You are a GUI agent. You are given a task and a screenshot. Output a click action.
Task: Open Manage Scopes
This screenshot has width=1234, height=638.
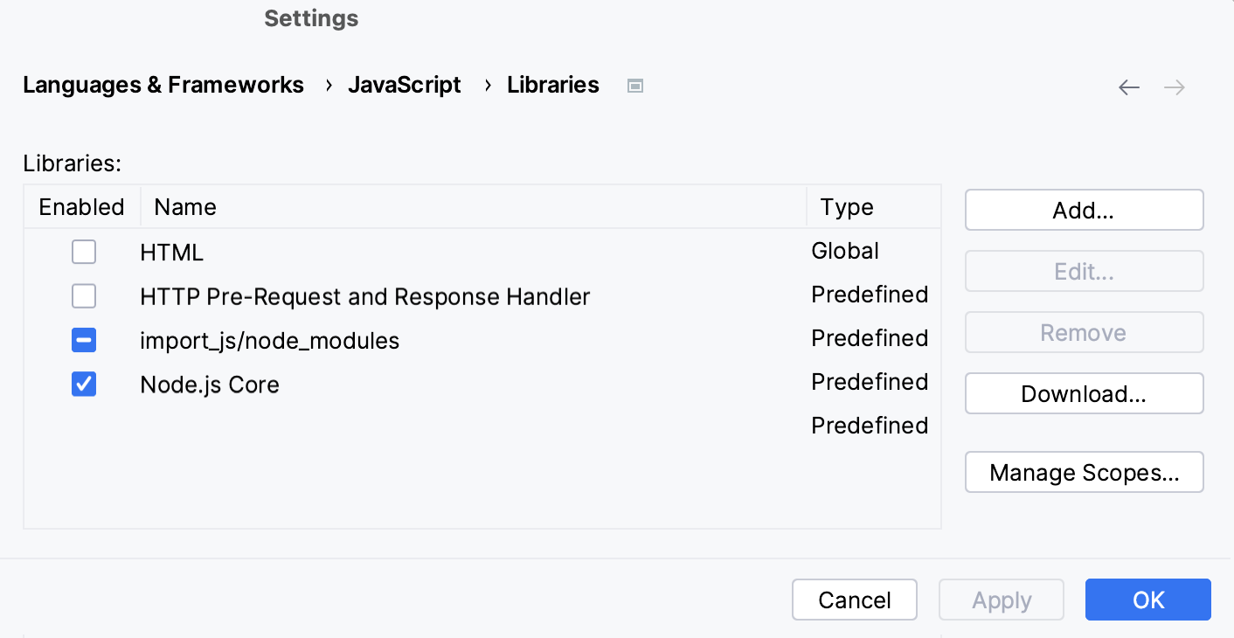coord(1084,472)
